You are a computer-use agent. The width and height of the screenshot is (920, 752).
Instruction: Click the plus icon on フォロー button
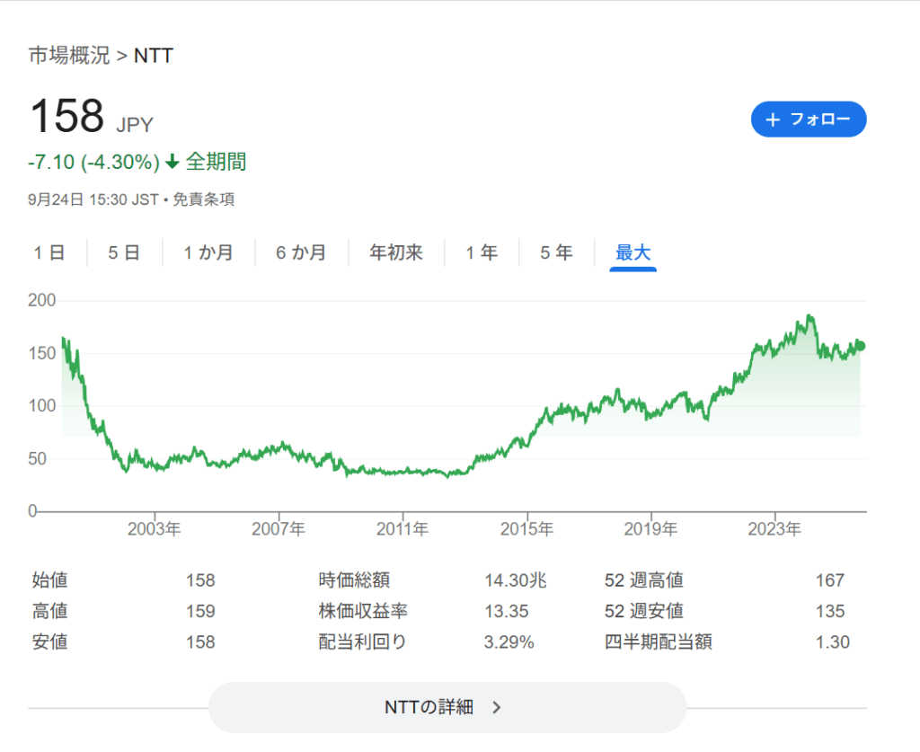tap(773, 119)
